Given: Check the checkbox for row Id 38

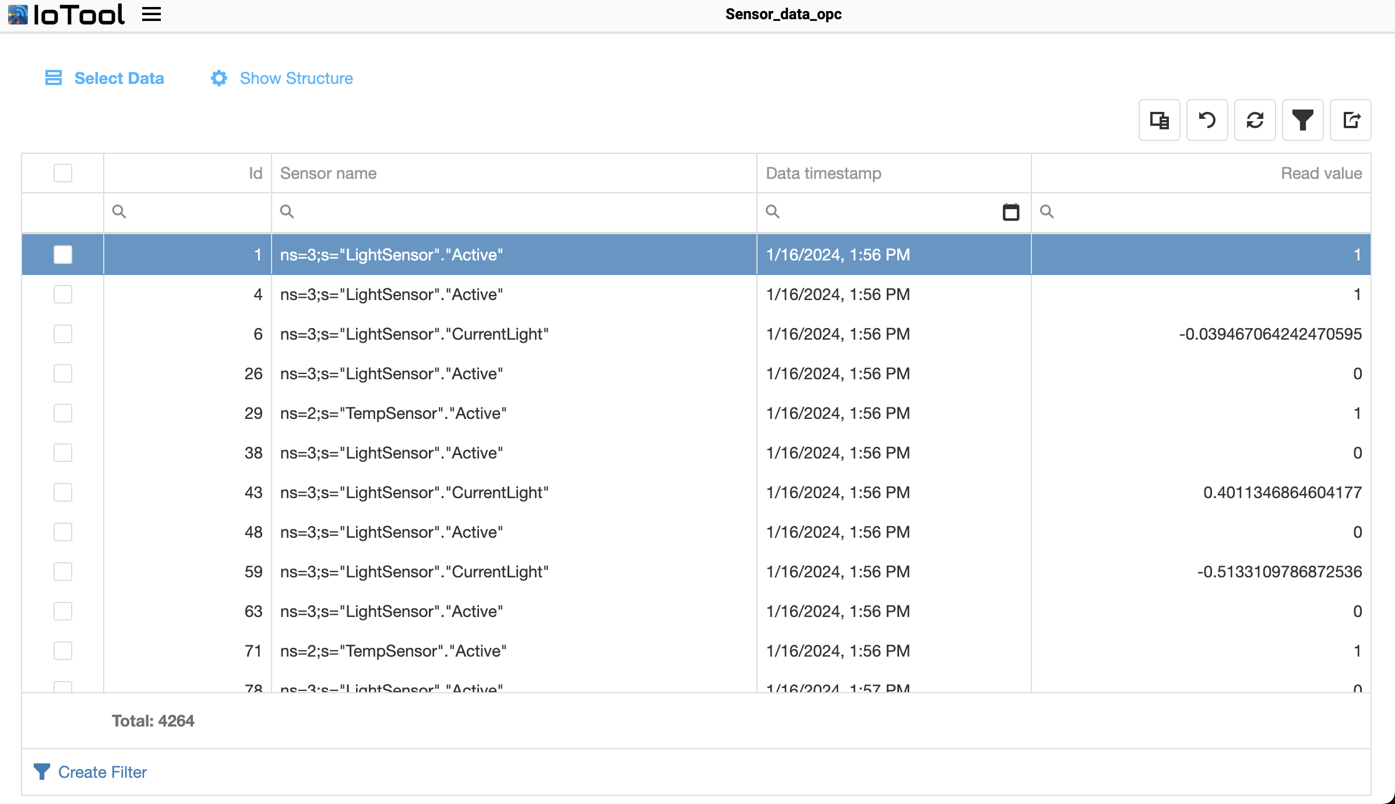Looking at the screenshot, I should (x=63, y=453).
